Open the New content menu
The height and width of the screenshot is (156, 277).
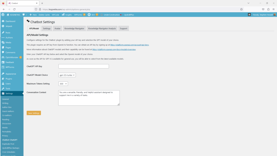pyautogui.click(x=33, y=15)
